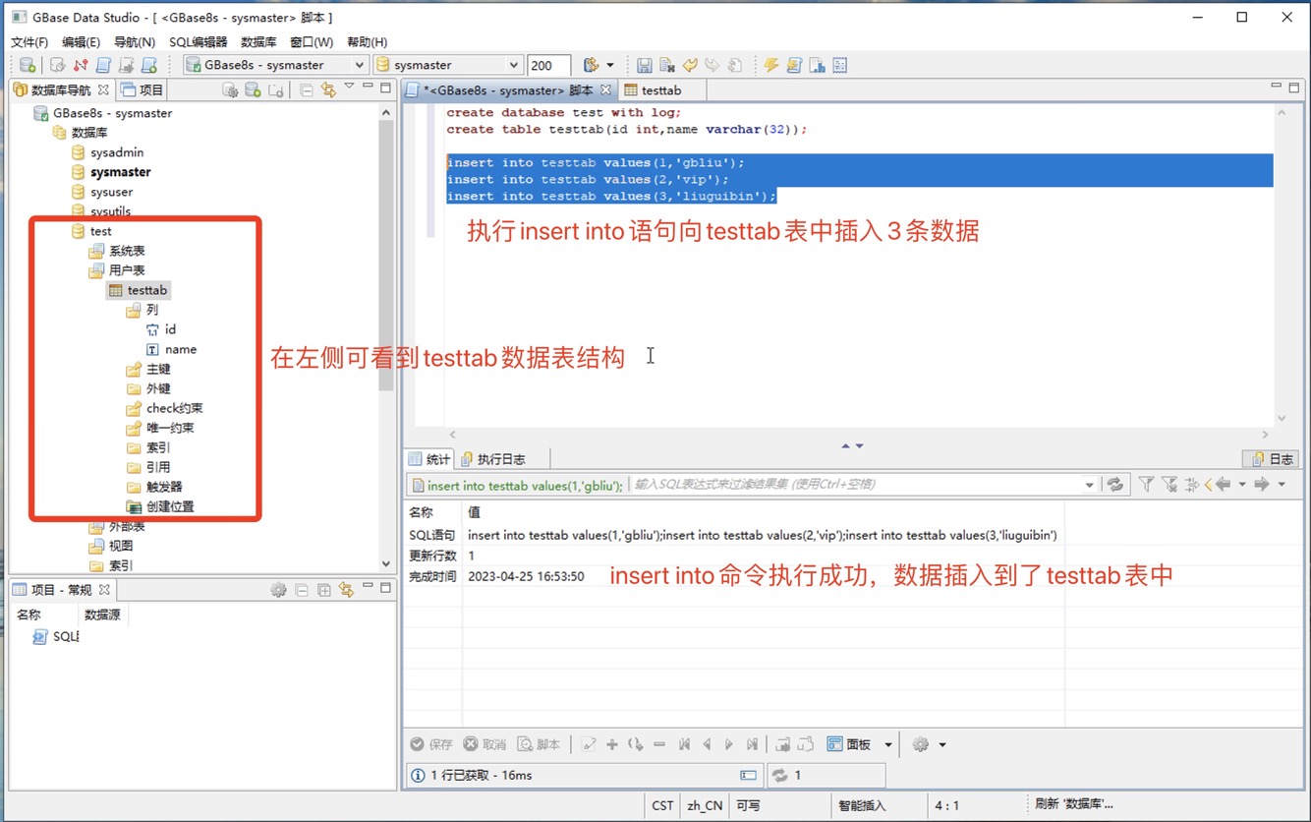Screen dimensions: 1311x822
Task: Click the open SQL script icon in toolbar
Action: point(104,65)
